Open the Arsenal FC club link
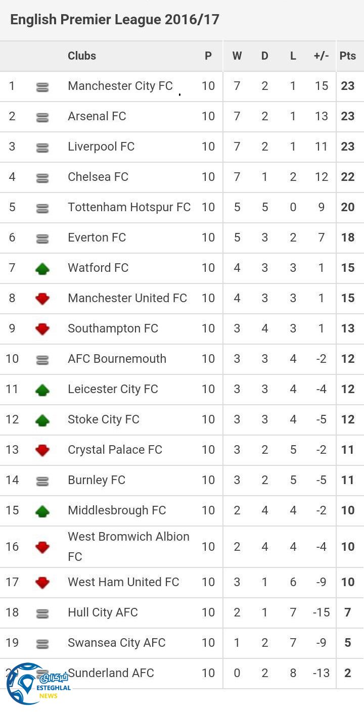This screenshot has width=364, height=716. pos(97,116)
